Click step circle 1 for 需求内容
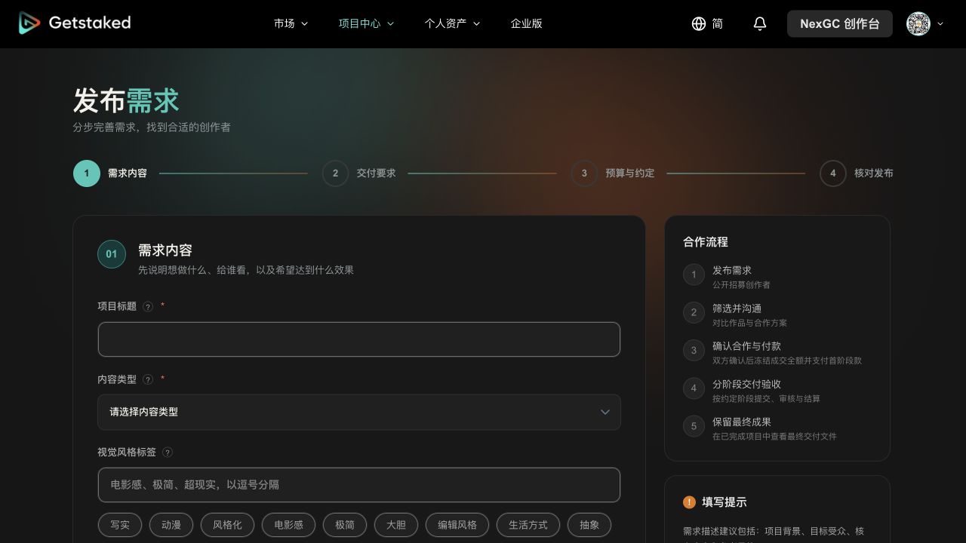966x543 pixels. [x=87, y=173]
